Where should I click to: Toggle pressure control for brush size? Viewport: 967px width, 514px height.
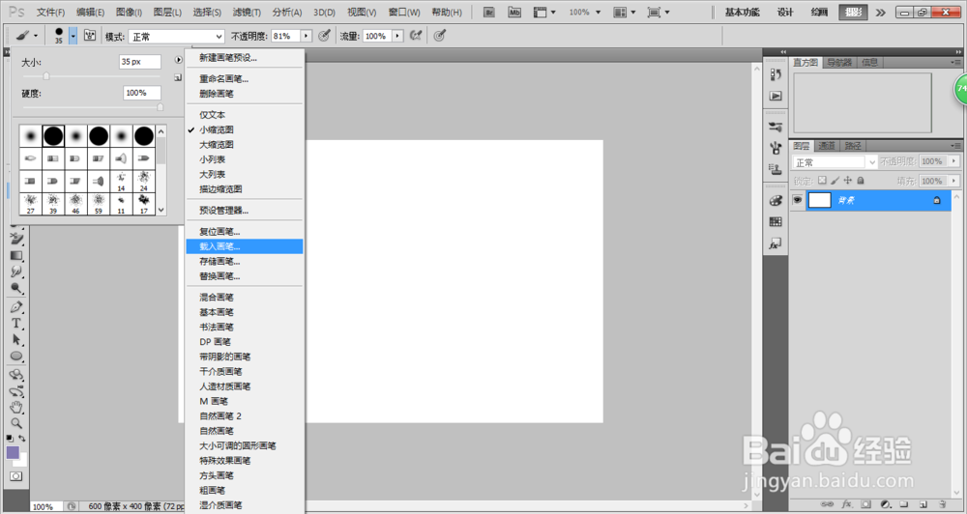point(440,36)
